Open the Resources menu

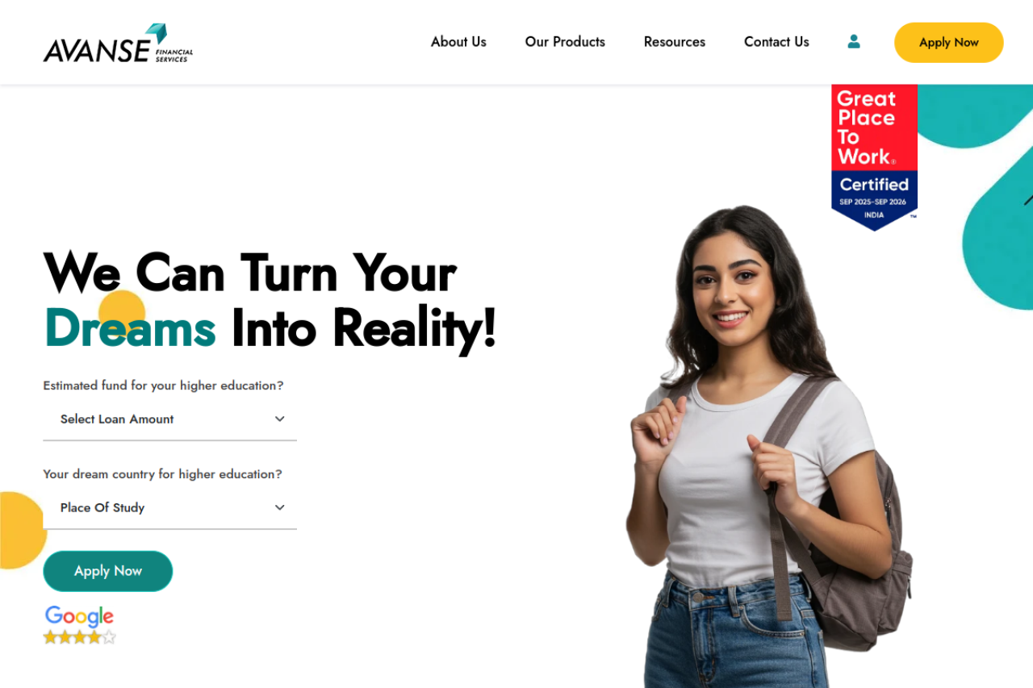(675, 42)
